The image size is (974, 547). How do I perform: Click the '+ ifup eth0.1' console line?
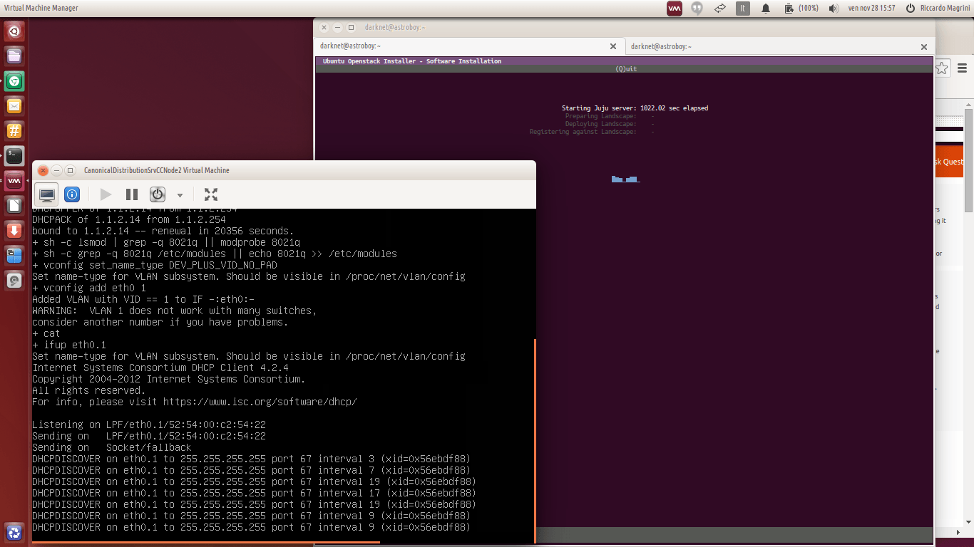(69, 345)
